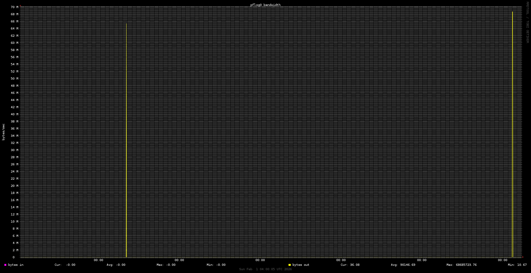The height and width of the screenshot is (273, 531).
Task: Select the bytes out legend label
Action: point(301,265)
